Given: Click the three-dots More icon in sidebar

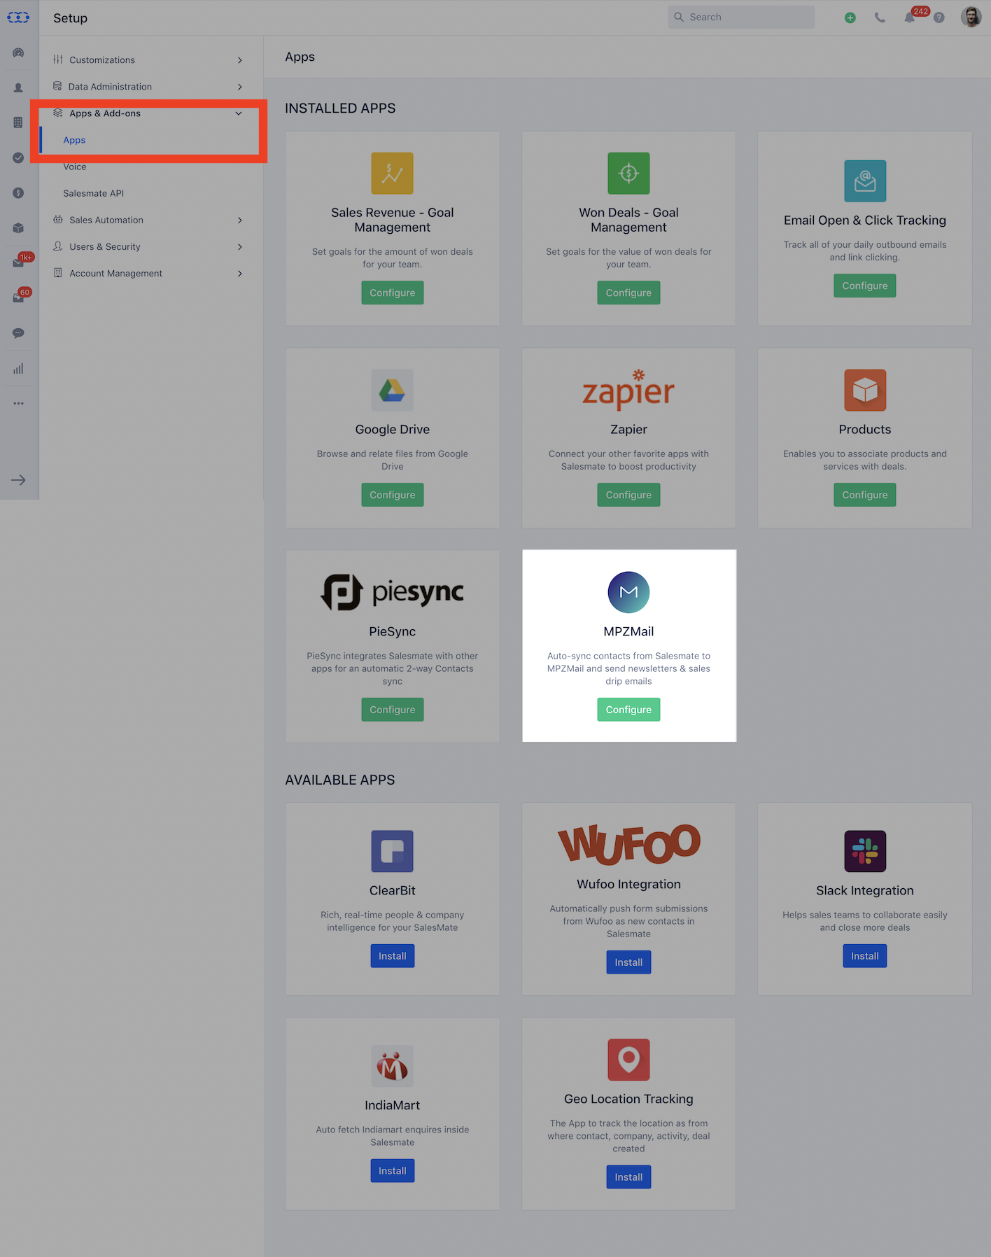Looking at the screenshot, I should point(18,403).
